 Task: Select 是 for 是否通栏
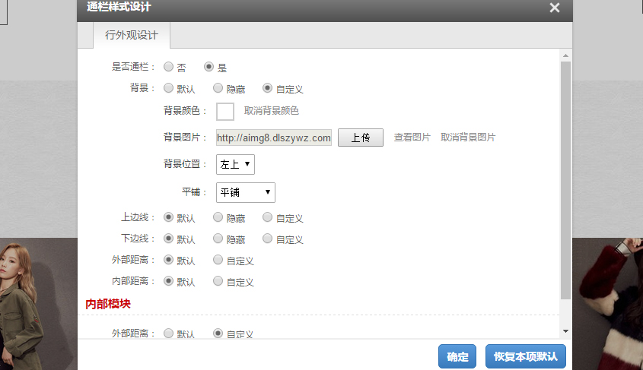pyautogui.click(x=209, y=67)
